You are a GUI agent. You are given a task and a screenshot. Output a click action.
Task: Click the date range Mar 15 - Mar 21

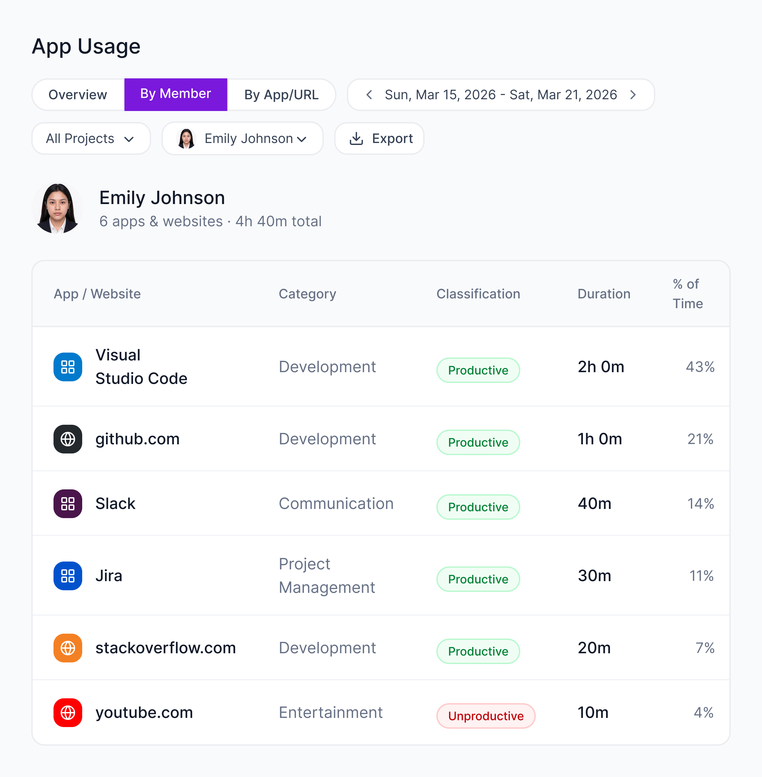pos(501,95)
